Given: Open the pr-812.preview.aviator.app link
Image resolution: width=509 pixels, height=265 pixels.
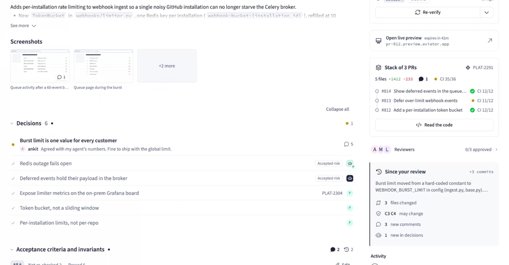Looking at the screenshot, I should point(418,44).
